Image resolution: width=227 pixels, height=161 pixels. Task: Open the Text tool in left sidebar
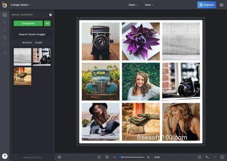tap(5, 52)
